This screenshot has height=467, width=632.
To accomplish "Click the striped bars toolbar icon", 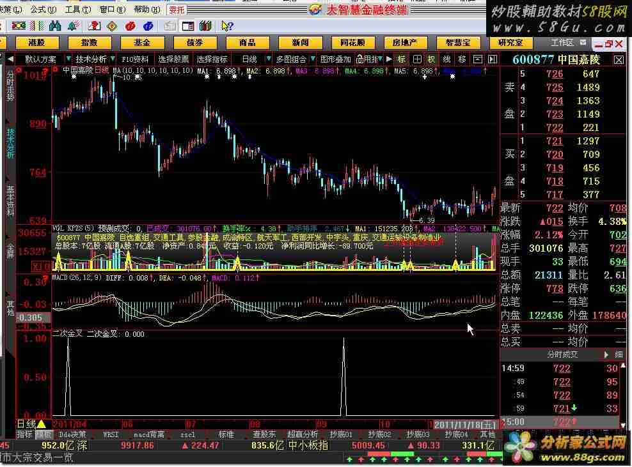I will pyautogui.click(x=37, y=26).
